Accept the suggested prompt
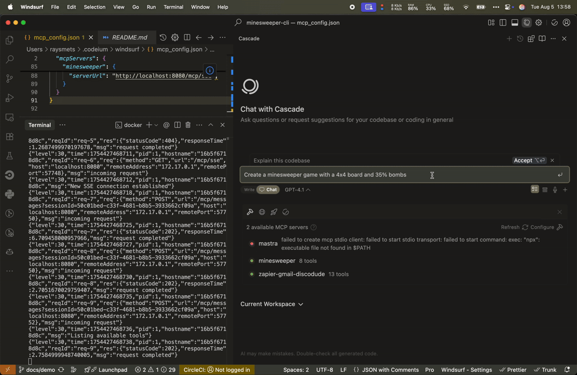This screenshot has width=577, height=375. click(x=529, y=160)
